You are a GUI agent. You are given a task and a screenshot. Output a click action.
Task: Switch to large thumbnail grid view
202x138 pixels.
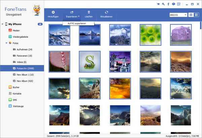(x=196, y=15)
